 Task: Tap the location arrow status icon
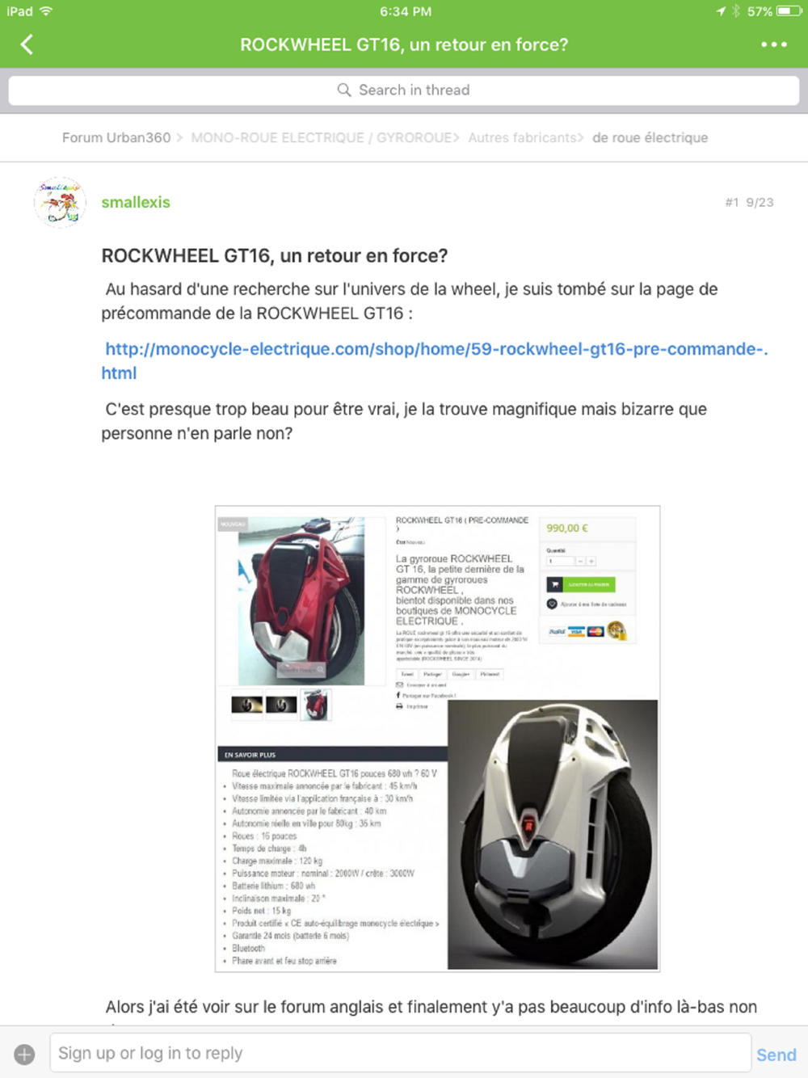(x=721, y=11)
